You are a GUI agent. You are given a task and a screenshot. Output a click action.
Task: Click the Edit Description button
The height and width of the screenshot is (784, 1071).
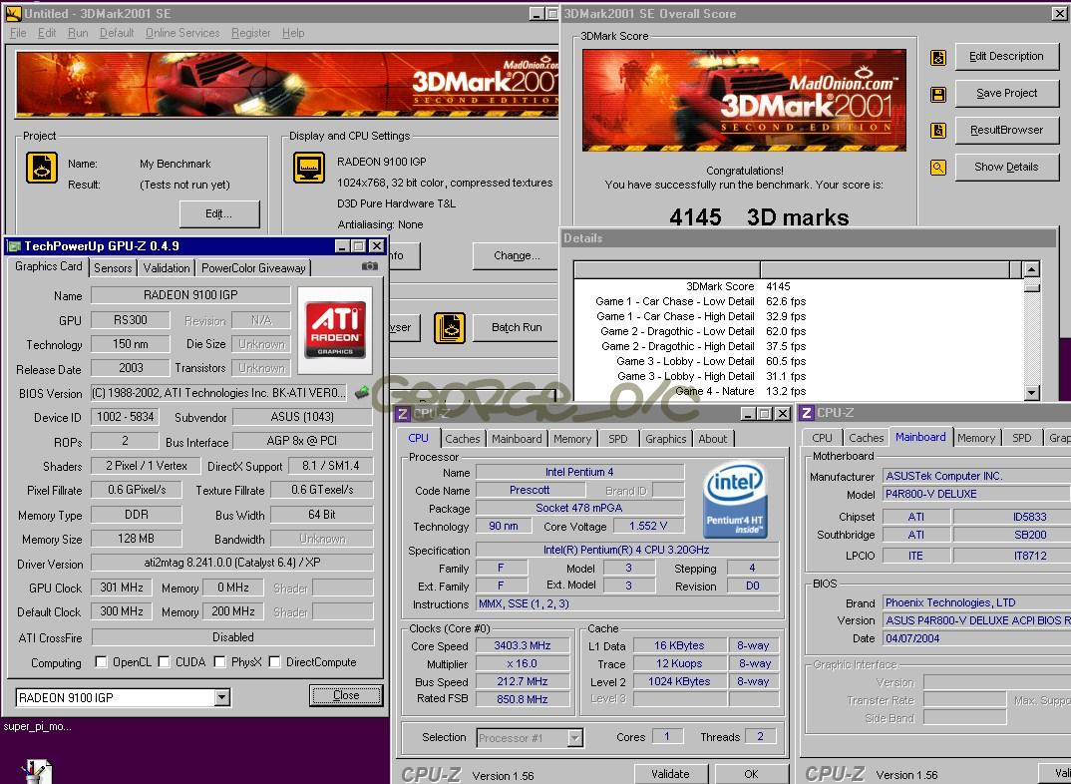pos(1007,57)
